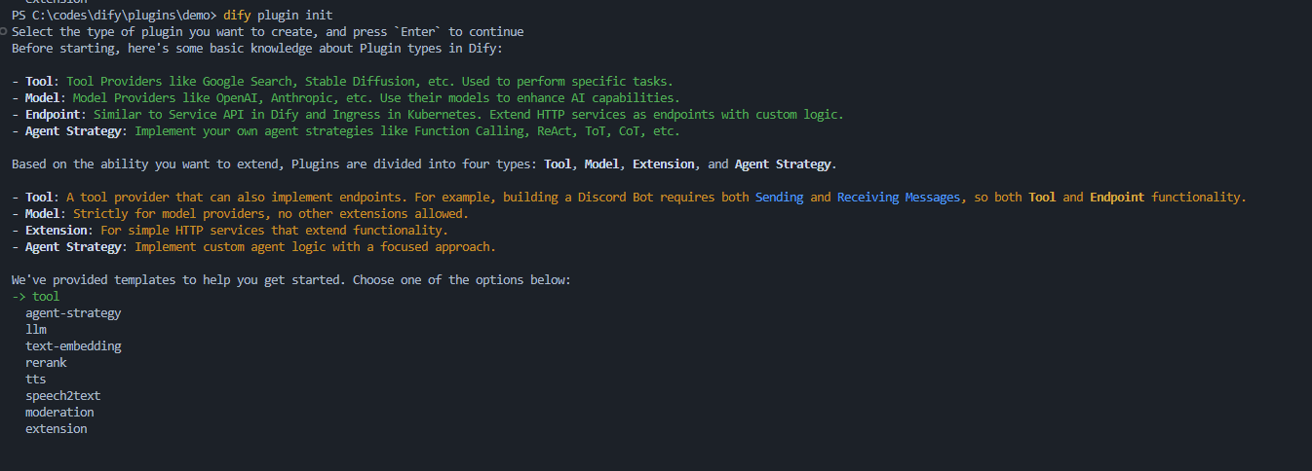
Task: Click the blue "Receiving Messages" text
Action: (898, 198)
